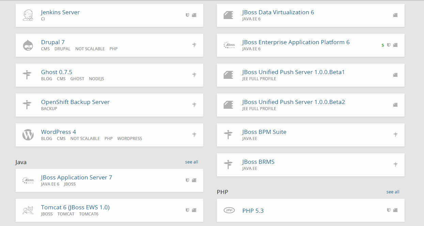Click the Jenkins Server butler logo
Image resolution: width=424 pixels, height=226 pixels.
tap(28, 15)
